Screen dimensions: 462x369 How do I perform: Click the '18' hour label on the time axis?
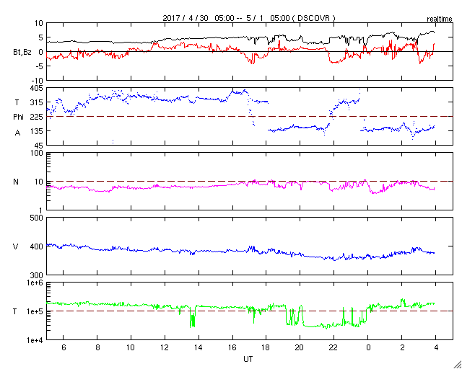pyautogui.click(x=266, y=347)
